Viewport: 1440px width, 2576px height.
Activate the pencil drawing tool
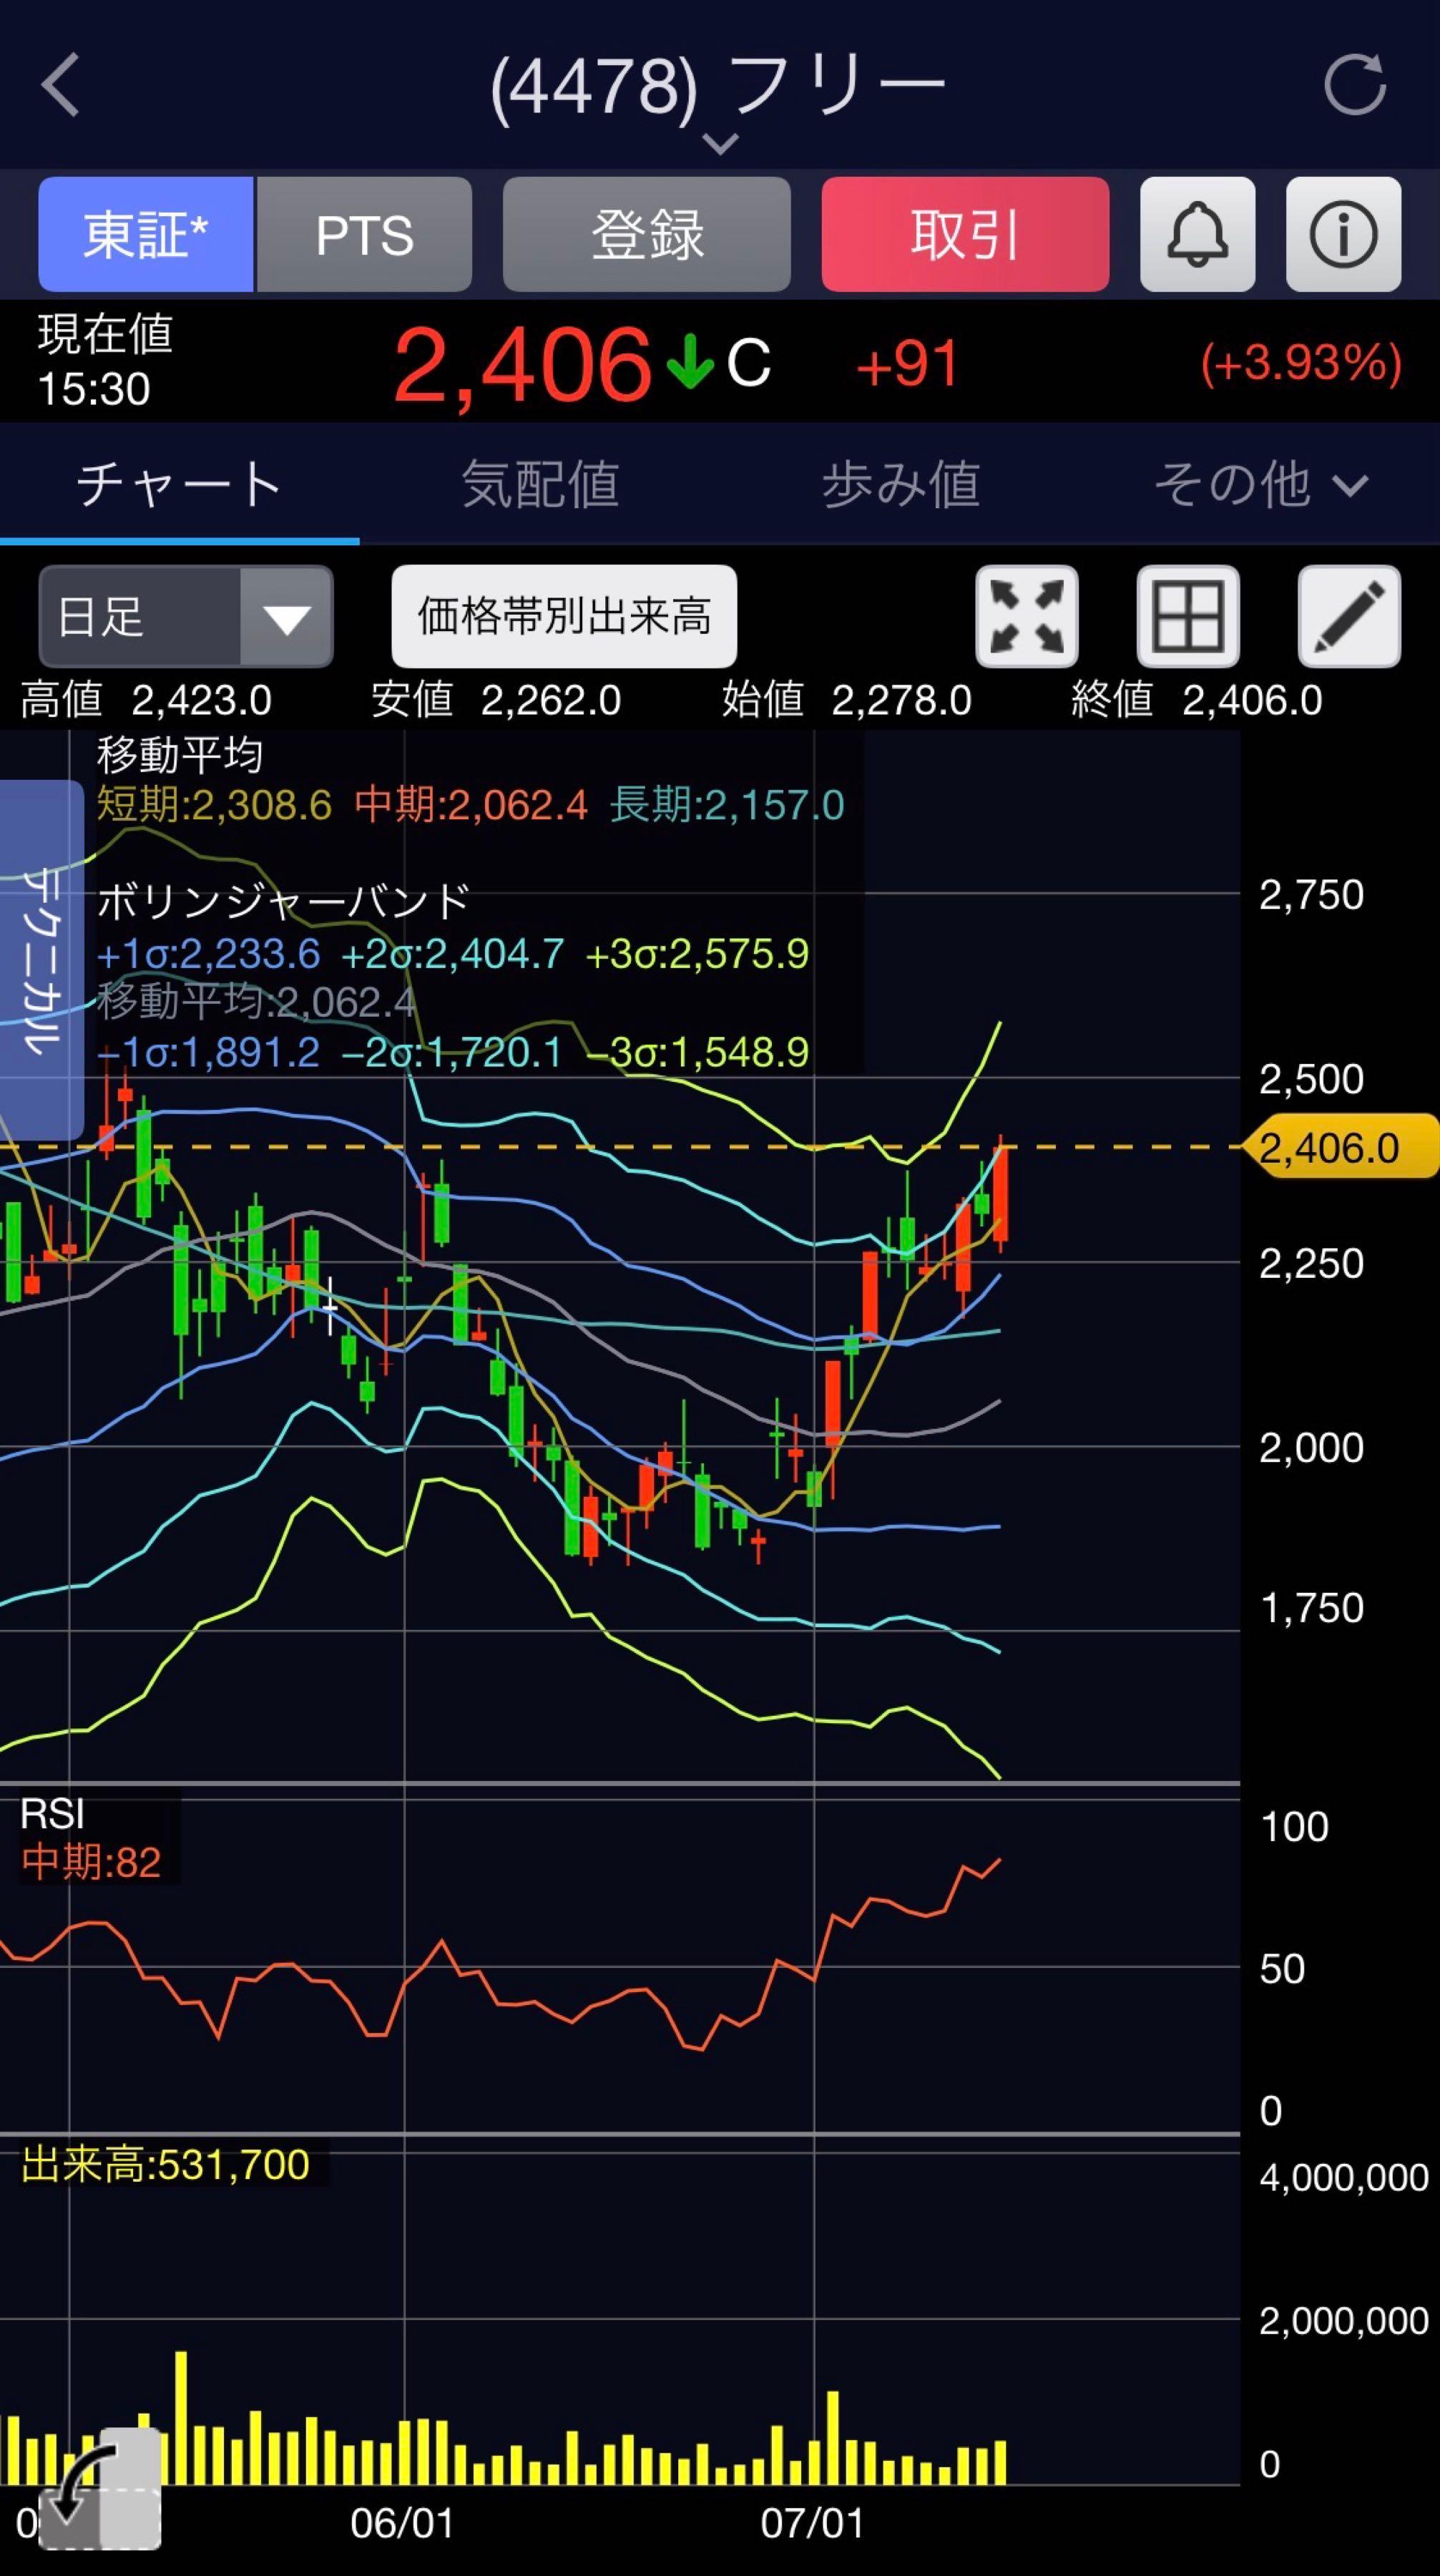click(x=1349, y=616)
